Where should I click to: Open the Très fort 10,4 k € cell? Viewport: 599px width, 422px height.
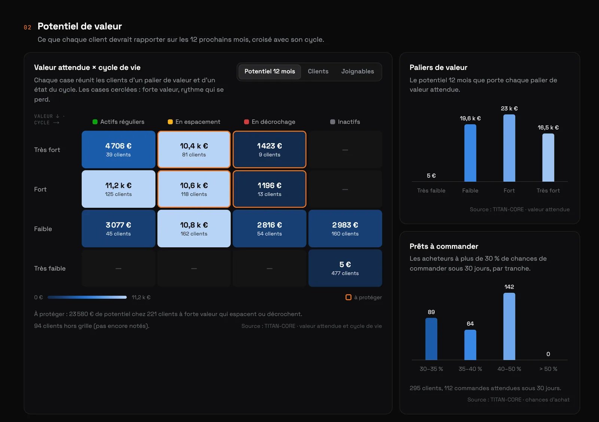coord(194,150)
